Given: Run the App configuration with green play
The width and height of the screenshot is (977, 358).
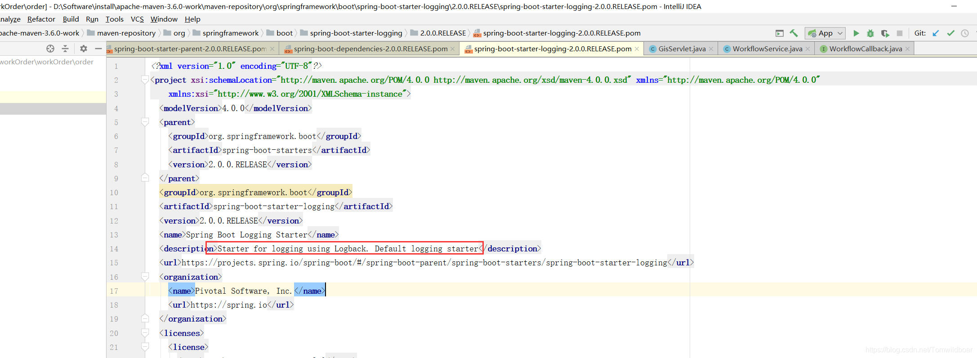Looking at the screenshot, I should click(x=856, y=33).
